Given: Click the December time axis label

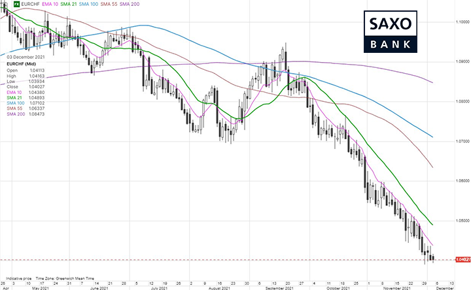Looking at the screenshot, I should coord(445,288).
